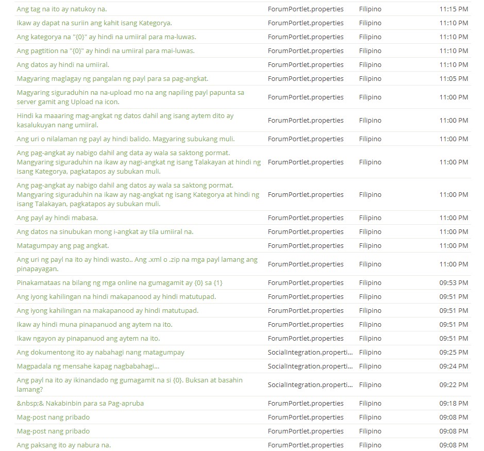484x451 pixels.
Task: Open 'Pinakamataas na bilang ng mga online' link
Action: point(120,283)
